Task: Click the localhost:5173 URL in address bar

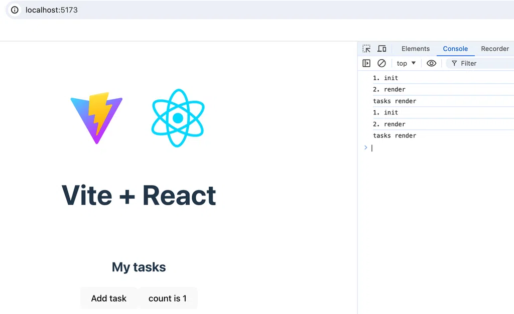Action: [52, 10]
